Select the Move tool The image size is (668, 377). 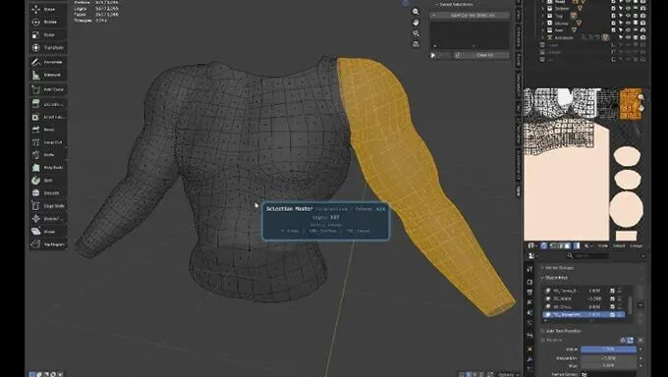[x=48, y=9]
